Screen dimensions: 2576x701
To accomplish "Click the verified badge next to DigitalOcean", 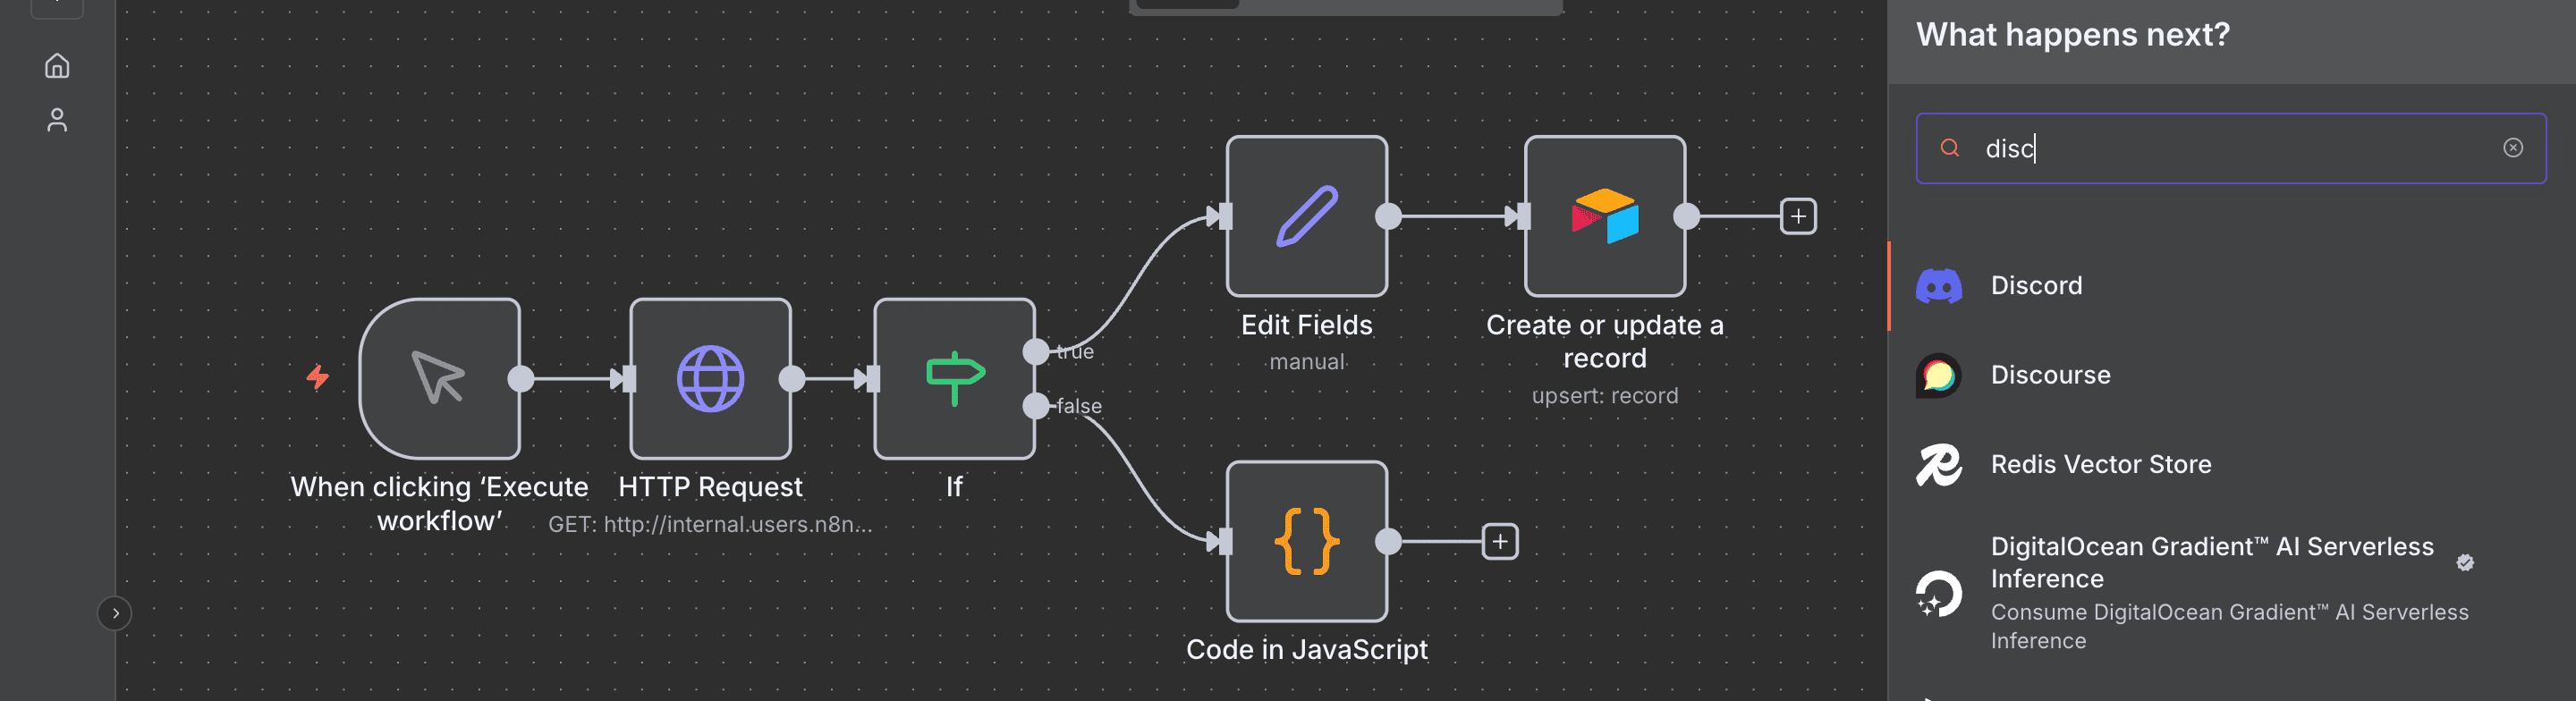I will pyautogui.click(x=2464, y=562).
